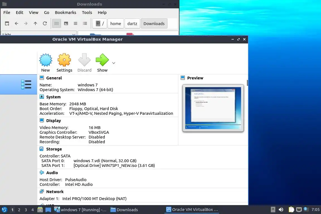Click the details pane vertical scrollbar
This screenshot has height=214, width=321.
247,83
